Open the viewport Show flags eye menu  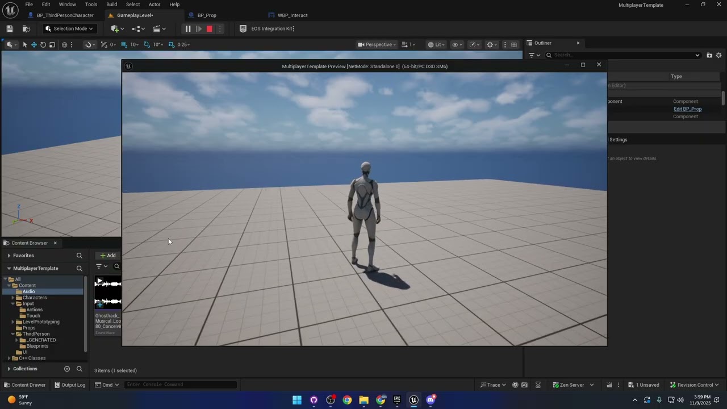[457, 44]
